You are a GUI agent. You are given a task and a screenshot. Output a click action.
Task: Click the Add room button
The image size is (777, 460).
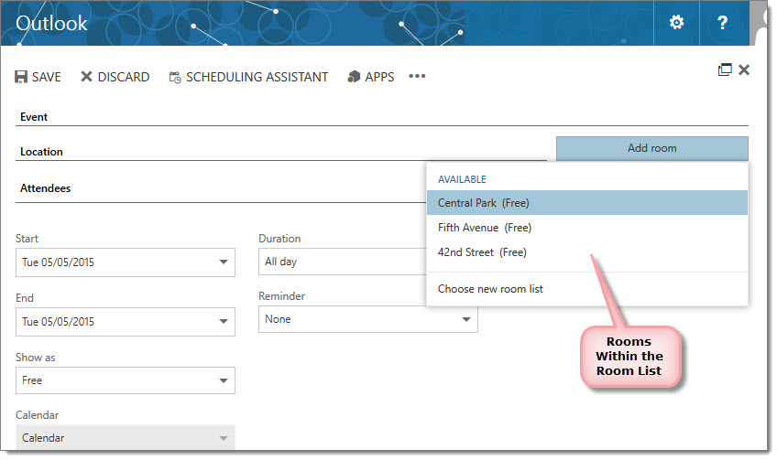click(x=652, y=148)
